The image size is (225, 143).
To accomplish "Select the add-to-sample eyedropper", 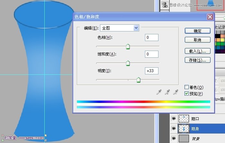I will click(167, 92).
